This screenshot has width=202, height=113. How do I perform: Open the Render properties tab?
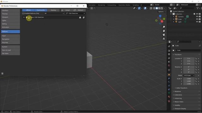(169, 51)
